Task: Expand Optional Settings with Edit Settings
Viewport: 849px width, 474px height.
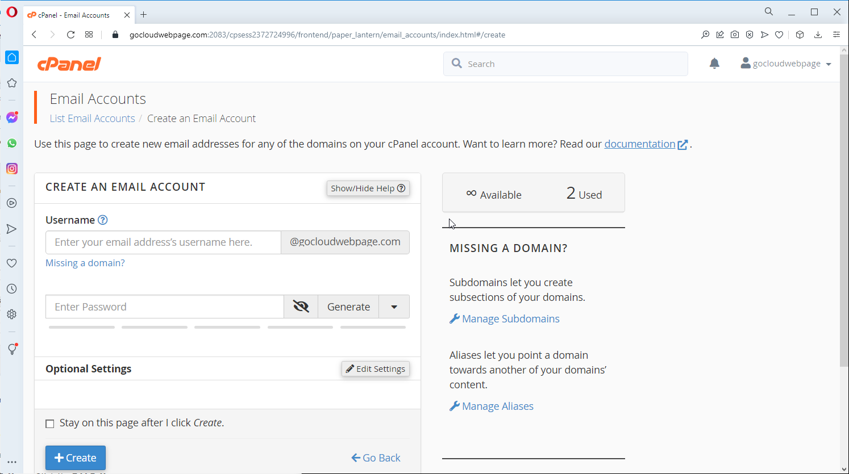Action: pyautogui.click(x=376, y=369)
